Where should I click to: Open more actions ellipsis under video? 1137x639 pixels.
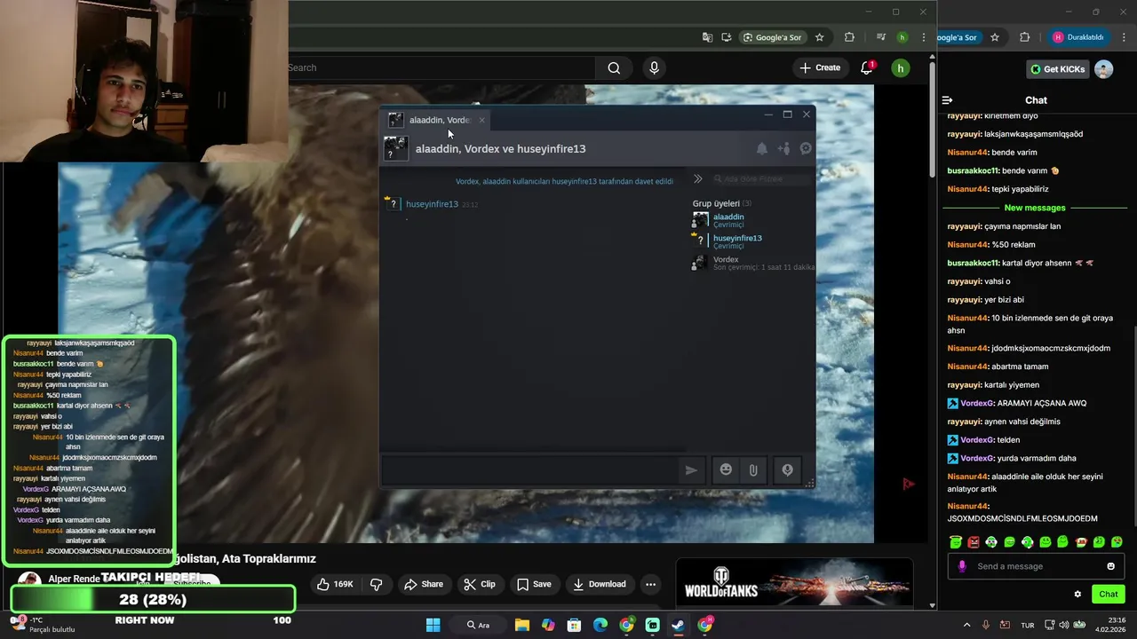(x=650, y=584)
